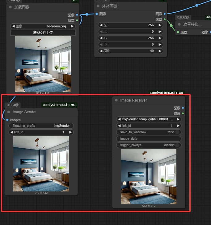Increase link_id in Image Sender
Screen dimensions: 211x225
[71, 132]
